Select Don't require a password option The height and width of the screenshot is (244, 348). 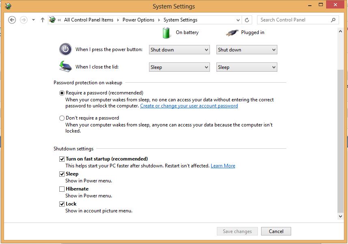pyautogui.click(x=62, y=118)
